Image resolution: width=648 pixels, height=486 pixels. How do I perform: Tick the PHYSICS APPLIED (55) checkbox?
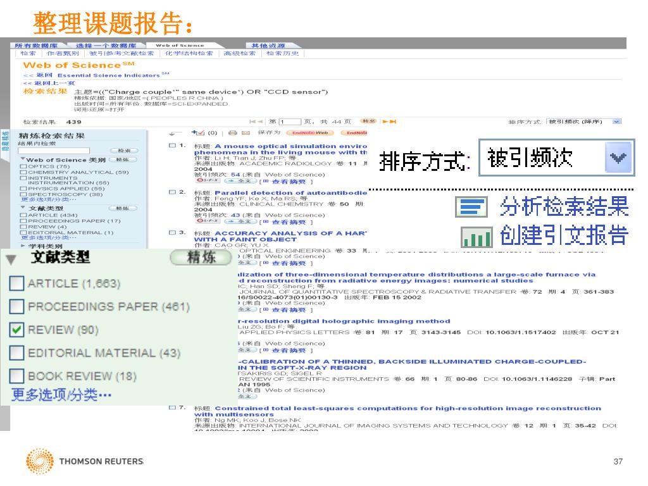23,189
